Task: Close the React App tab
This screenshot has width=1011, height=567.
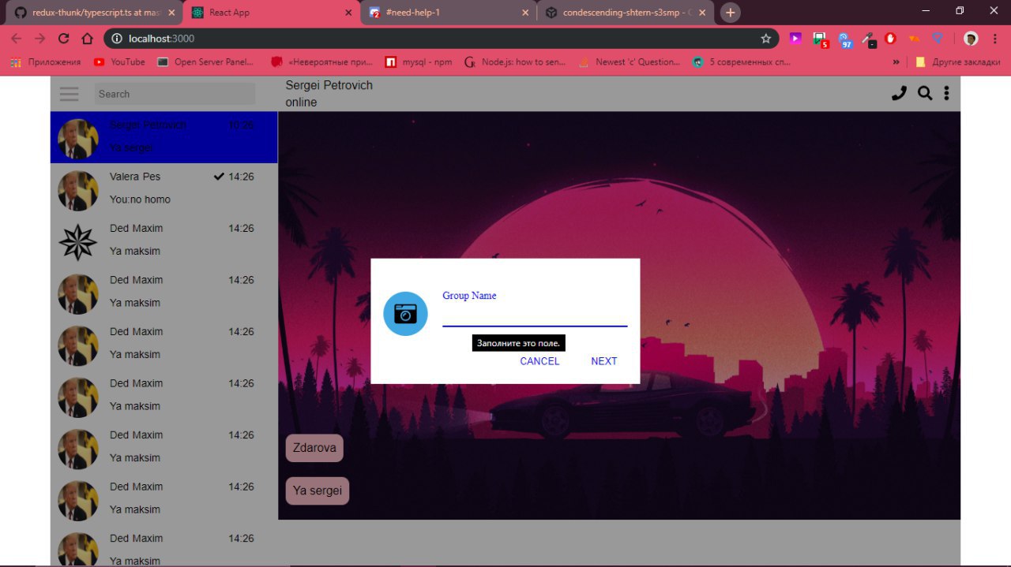Action: (x=348, y=13)
